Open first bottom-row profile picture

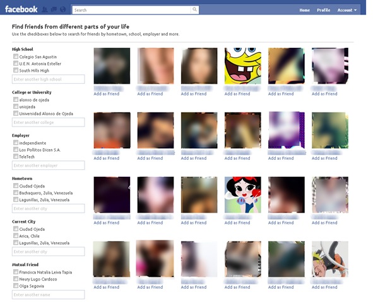tap(112, 259)
